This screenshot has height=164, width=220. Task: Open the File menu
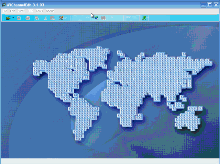click(5, 11)
